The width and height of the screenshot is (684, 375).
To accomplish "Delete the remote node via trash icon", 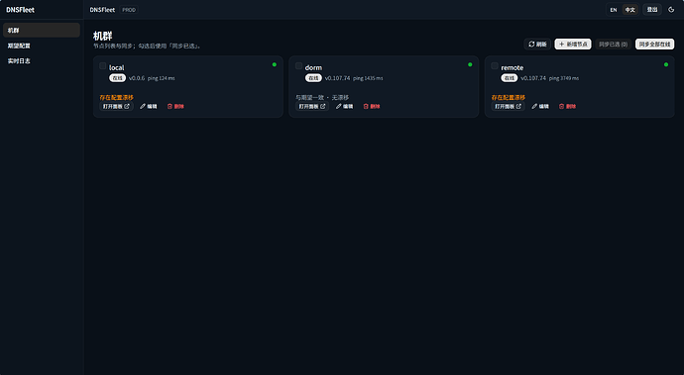I will coord(567,106).
